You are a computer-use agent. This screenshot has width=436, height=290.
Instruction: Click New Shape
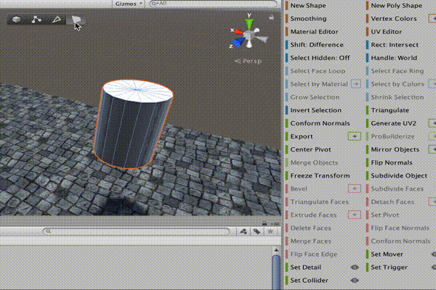pyautogui.click(x=308, y=6)
